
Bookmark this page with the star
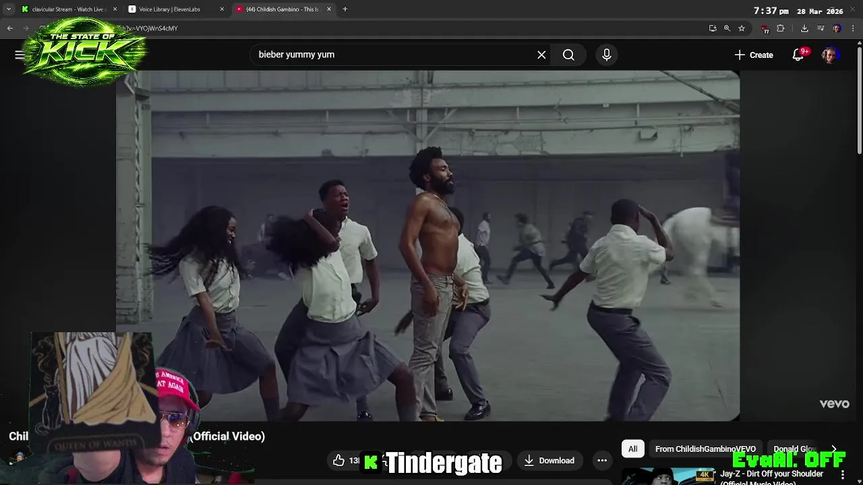coord(742,28)
